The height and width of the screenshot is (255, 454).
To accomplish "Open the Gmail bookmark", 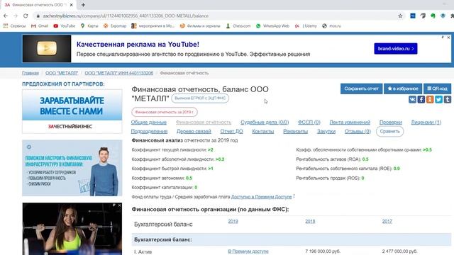I will pyautogui.click(x=40, y=26).
